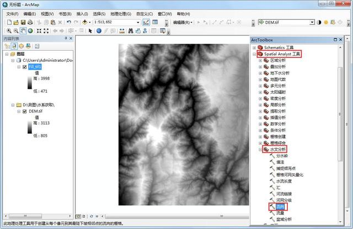The image size is (353, 229).
Task: Open the 地理处理(G) menu
Action: coord(121,14)
